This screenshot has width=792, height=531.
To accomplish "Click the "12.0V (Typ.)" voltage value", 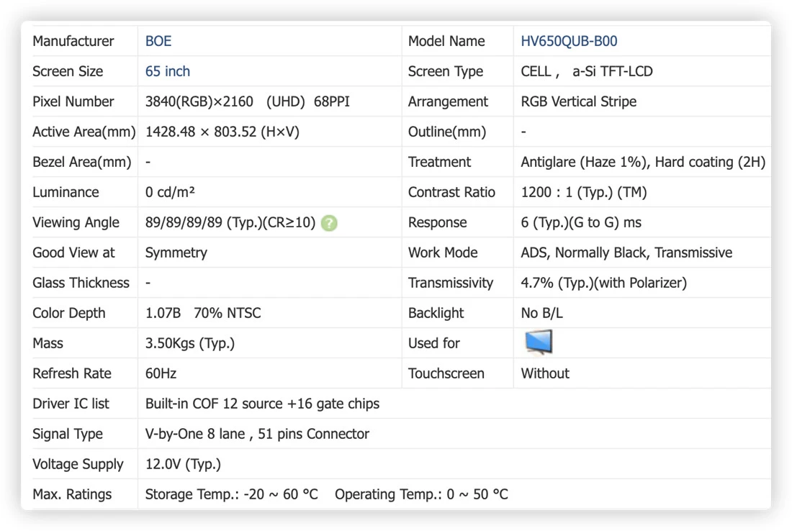I will (x=183, y=464).
